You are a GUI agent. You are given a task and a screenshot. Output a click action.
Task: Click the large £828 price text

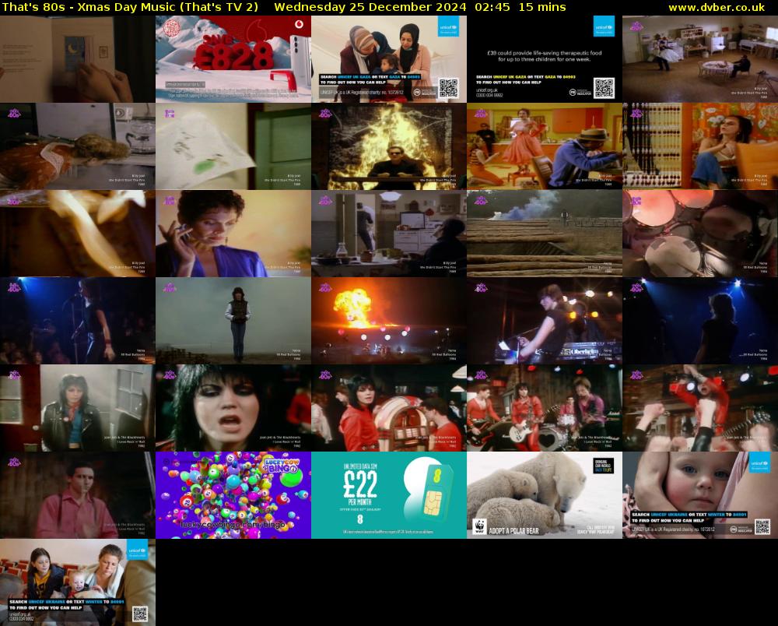point(233,54)
